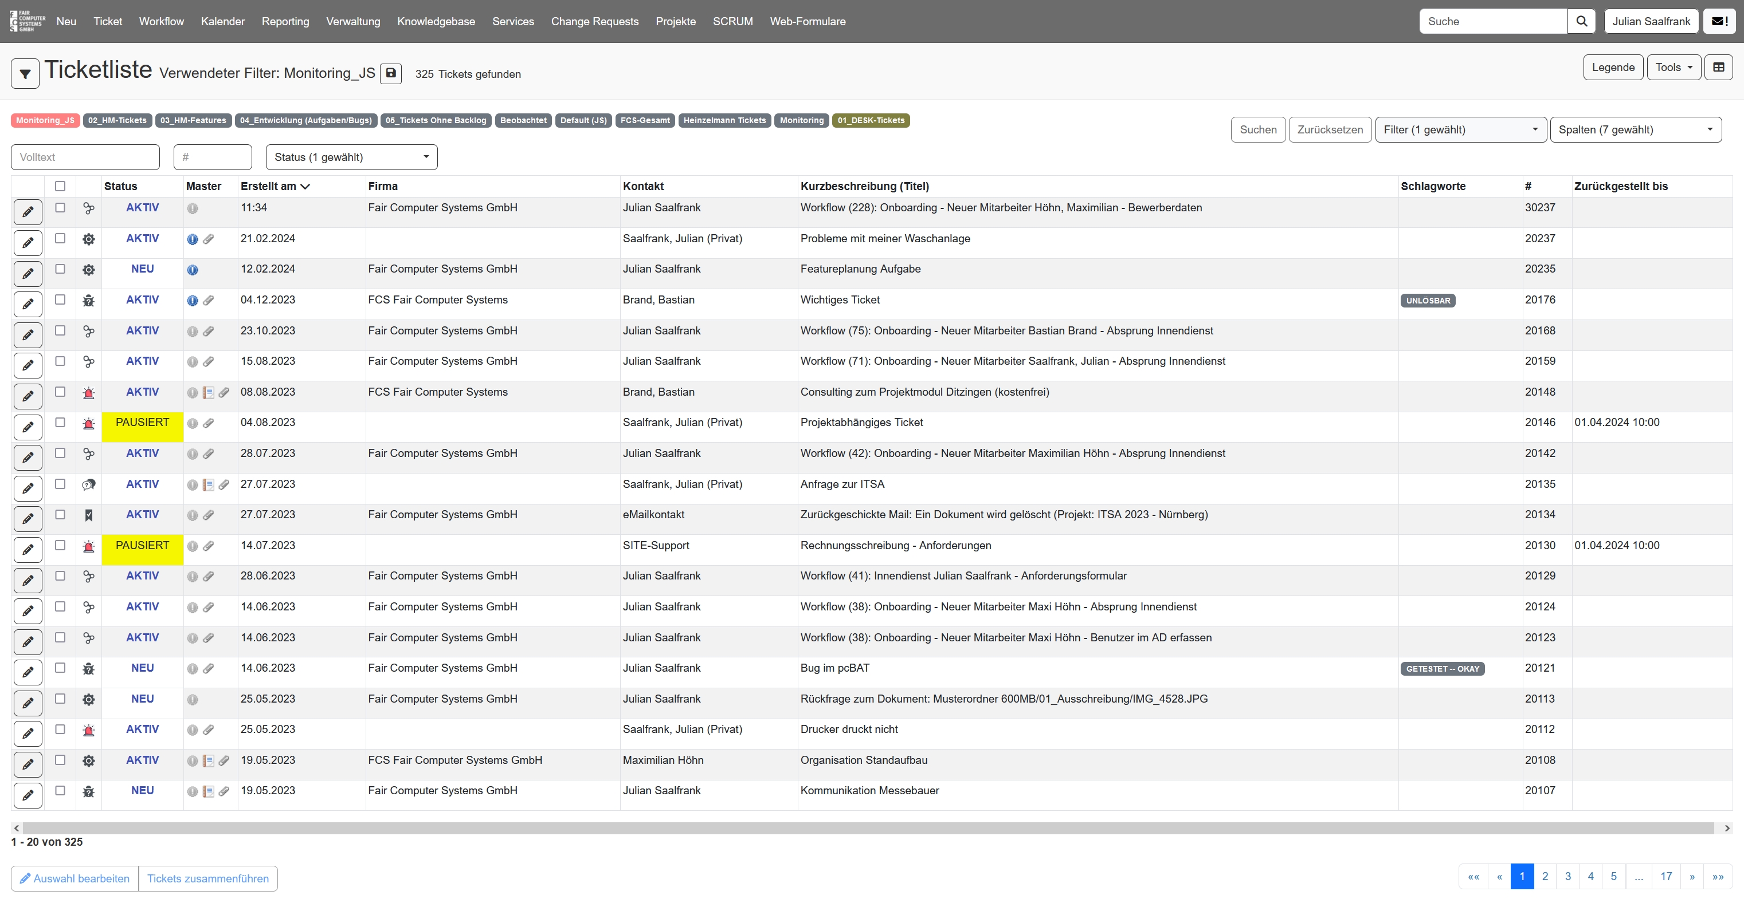1744x903 pixels.
Task: Open the Knowledgebase menu
Action: point(436,21)
